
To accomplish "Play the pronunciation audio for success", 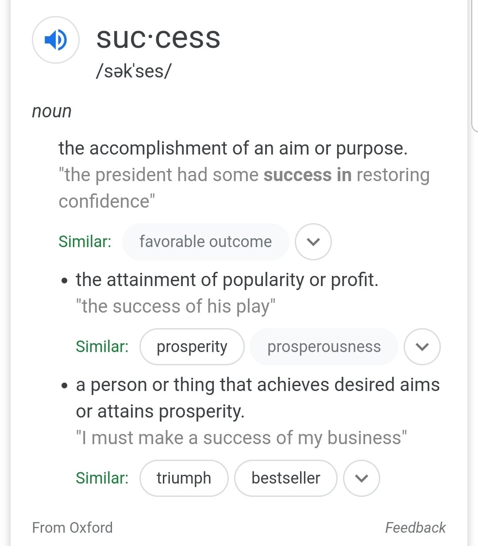I will click(x=56, y=40).
